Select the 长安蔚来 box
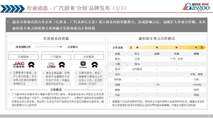Image resolution: width=213 pixels, height=119 pixels. point(89,57)
